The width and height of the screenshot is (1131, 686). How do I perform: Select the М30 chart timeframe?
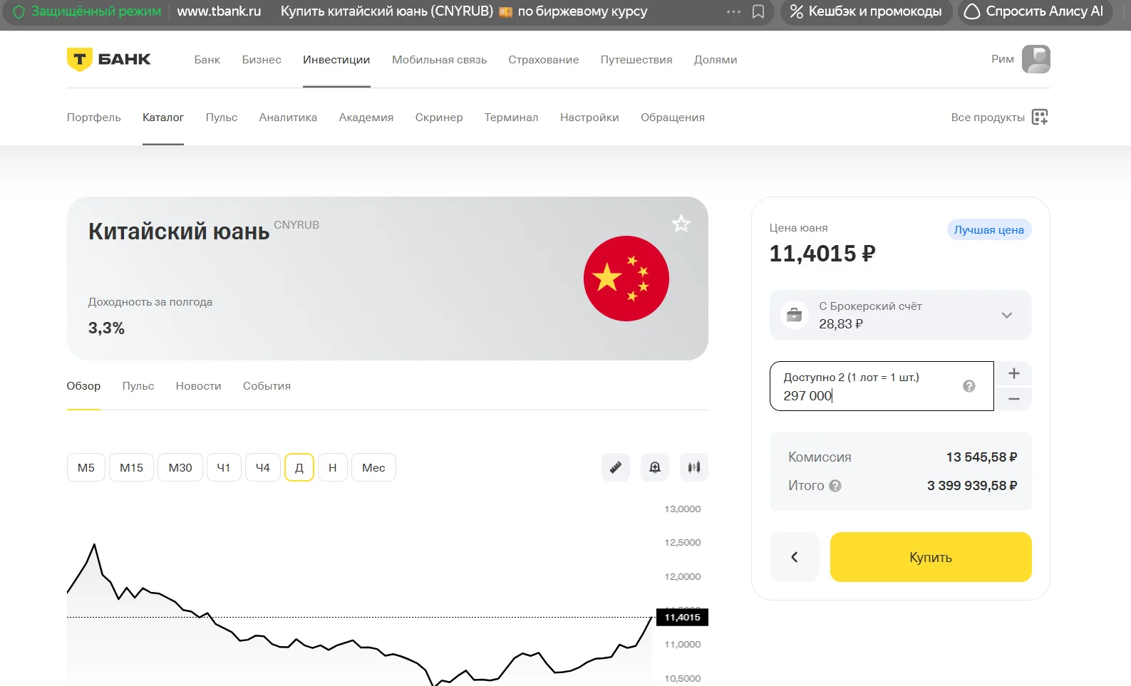point(180,467)
